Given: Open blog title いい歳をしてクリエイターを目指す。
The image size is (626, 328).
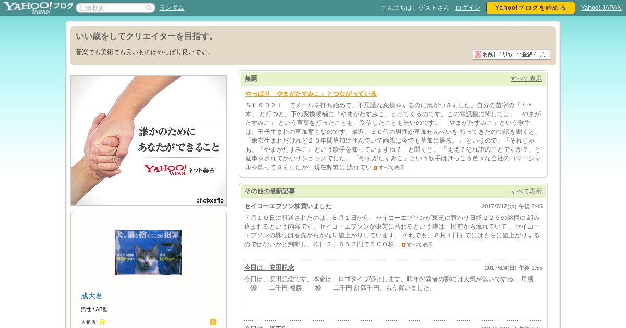Looking at the screenshot, I should [146, 36].
